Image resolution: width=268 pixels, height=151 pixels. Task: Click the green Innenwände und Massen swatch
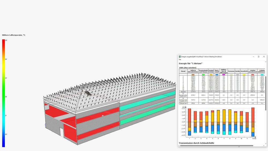coord(203,75)
